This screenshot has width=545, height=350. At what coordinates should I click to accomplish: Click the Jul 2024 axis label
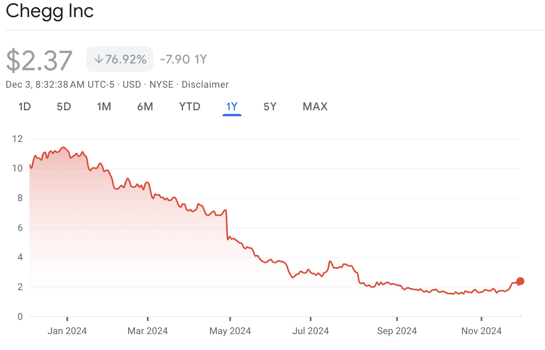click(311, 331)
